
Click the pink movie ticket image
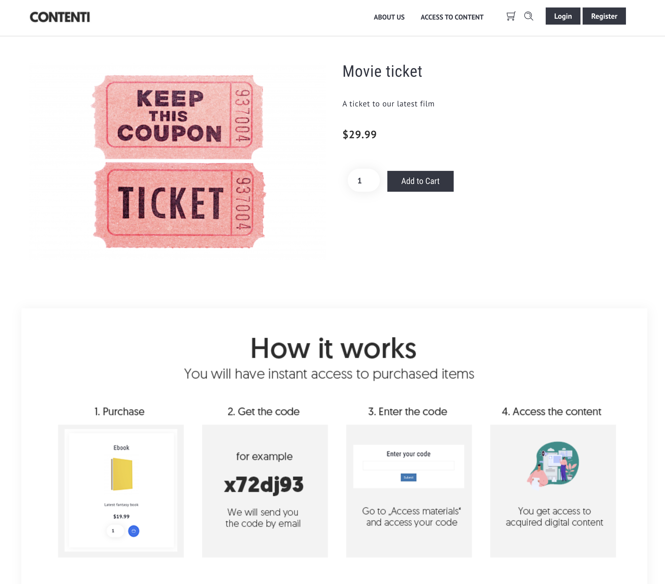[x=179, y=162]
